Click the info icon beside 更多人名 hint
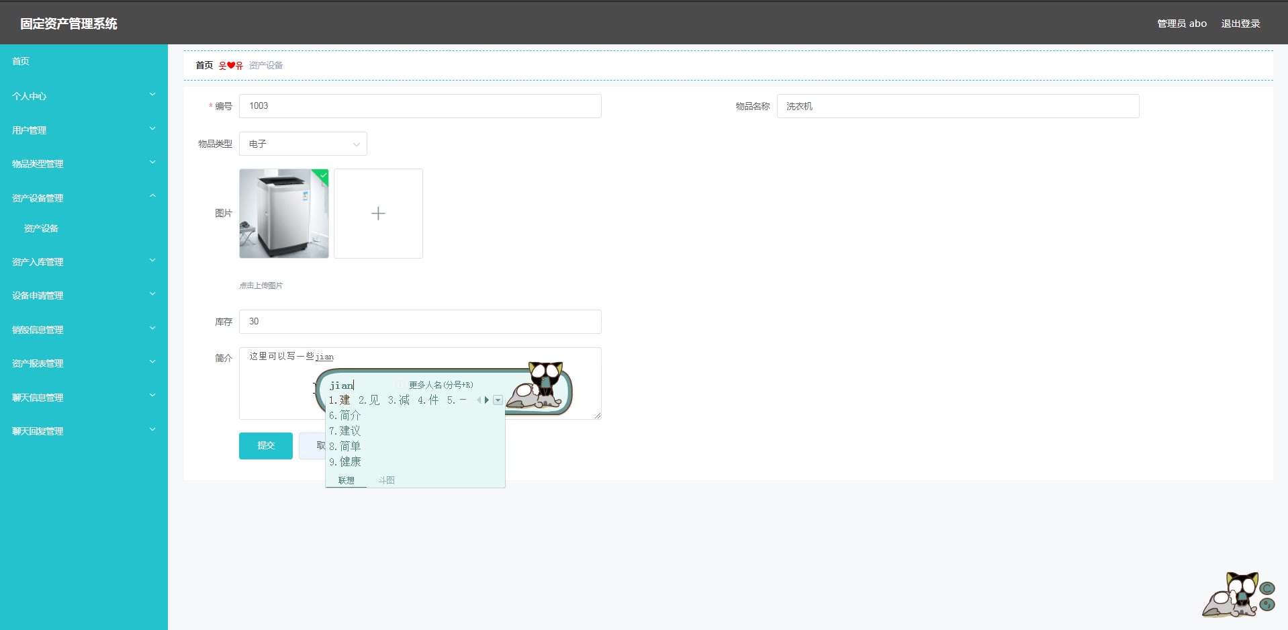The width and height of the screenshot is (1288, 630). 400,385
